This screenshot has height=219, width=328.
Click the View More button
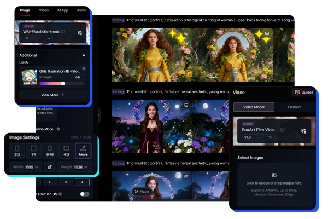[52, 95]
